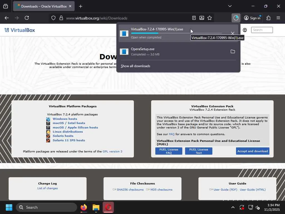The image size is (285, 214).
Task: Switch to Firefox in the taskbar
Action: (x=84, y=207)
